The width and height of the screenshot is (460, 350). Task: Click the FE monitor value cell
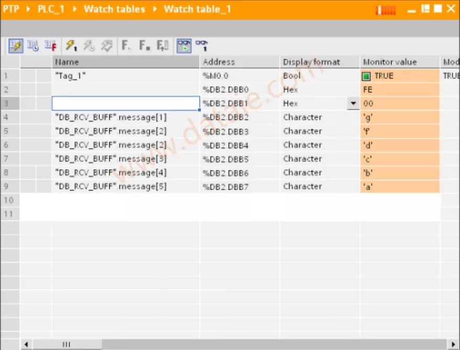tap(400, 90)
